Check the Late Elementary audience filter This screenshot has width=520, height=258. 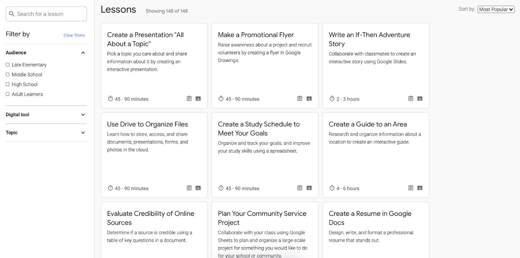pos(8,65)
